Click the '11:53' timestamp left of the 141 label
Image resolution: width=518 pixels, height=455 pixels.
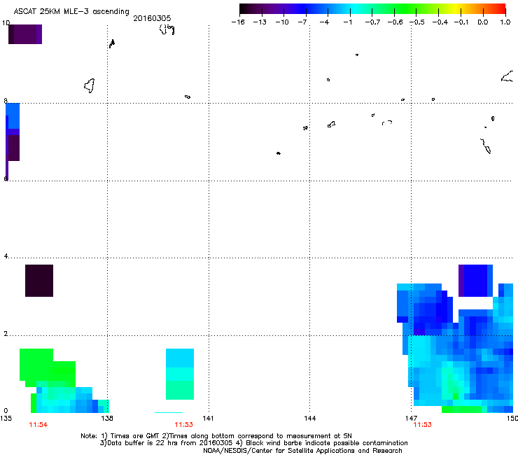[183, 425]
